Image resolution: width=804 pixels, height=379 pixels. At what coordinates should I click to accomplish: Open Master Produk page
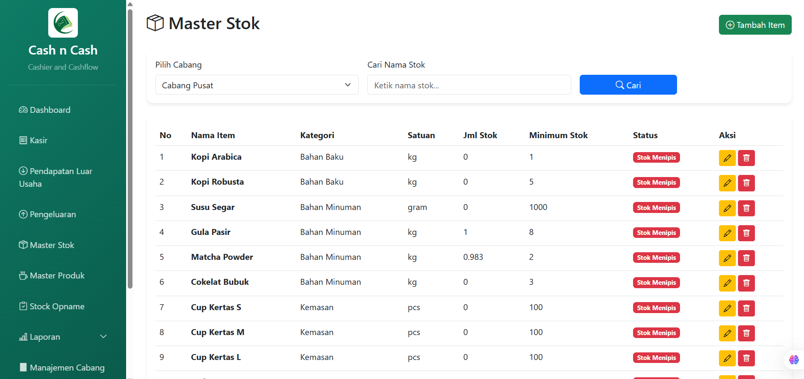[x=52, y=275]
